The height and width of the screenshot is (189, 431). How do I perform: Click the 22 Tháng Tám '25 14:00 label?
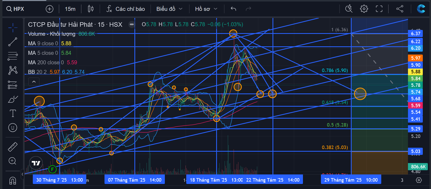tap(273, 180)
